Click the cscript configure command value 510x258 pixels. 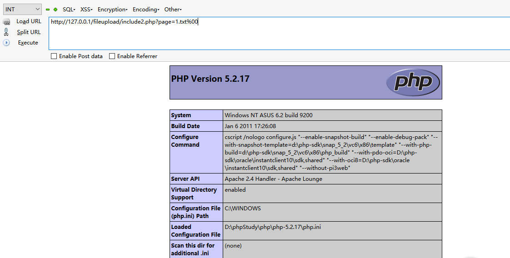[x=331, y=153]
